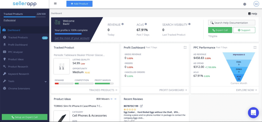Go to next BSR Movers item
Image resolution: width=262 pixels, height=122 pixels.
click(115, 99)
